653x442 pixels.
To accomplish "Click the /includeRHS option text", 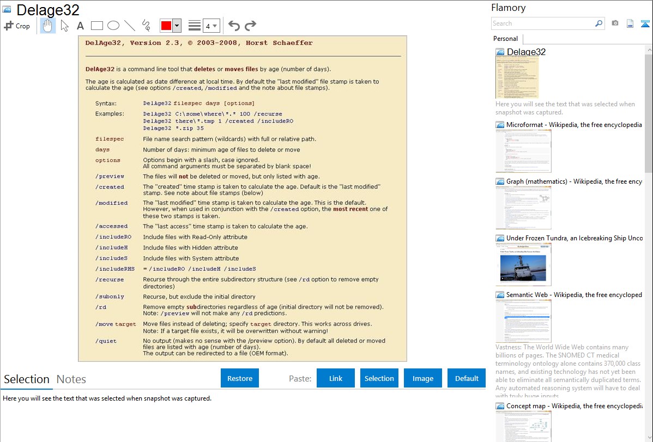I will point(115,269).
